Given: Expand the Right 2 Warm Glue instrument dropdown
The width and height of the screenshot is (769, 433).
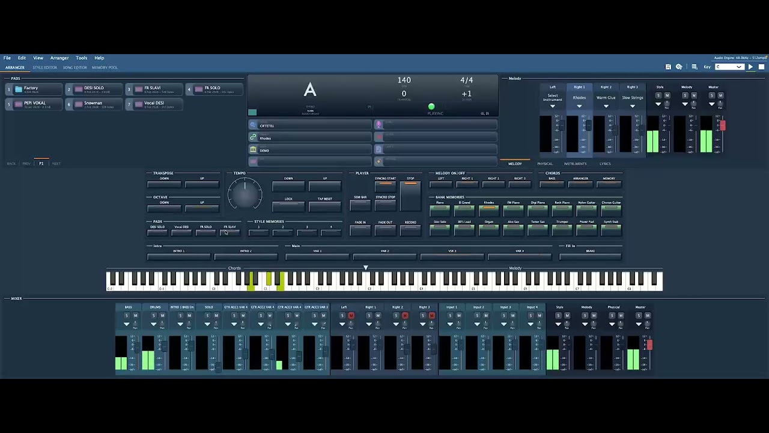Looking at the screenshot, I should coord(606,106).
